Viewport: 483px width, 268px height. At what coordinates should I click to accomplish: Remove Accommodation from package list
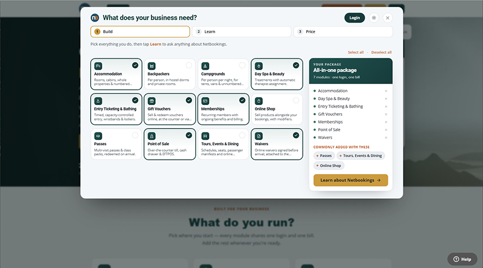tap(386, 91)
